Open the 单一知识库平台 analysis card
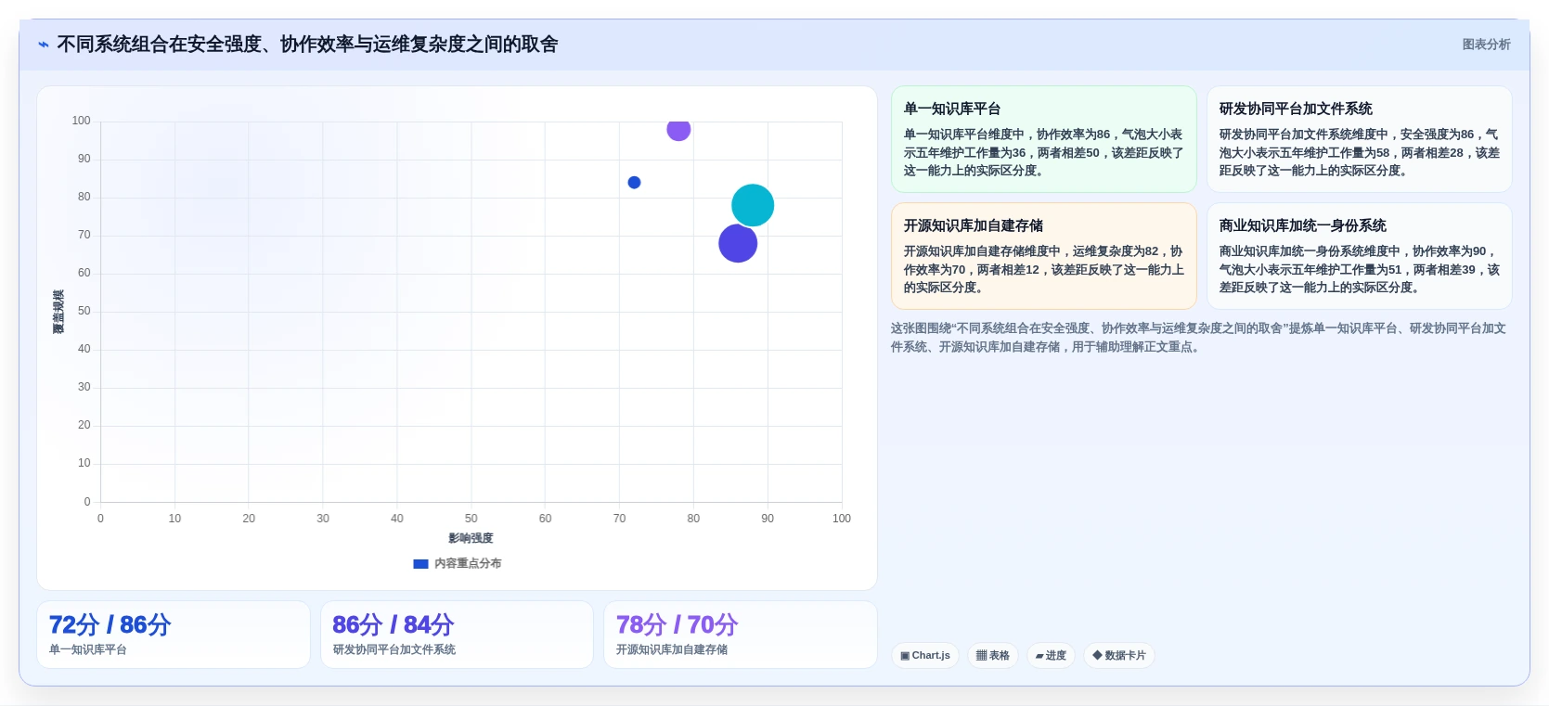This screenshot has height=706, width=1549. coord(1044,139)
